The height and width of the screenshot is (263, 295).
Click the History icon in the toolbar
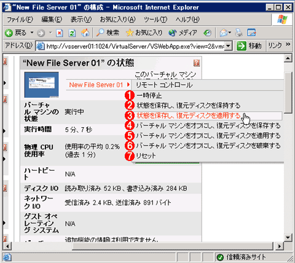coord(208,33)
